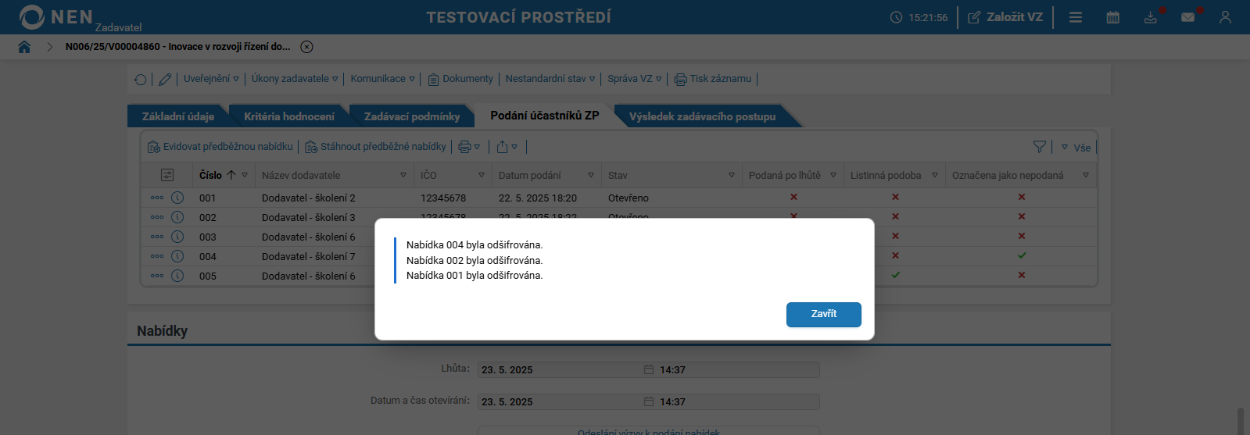Click Evidovat předběžnou nabídku

click(x=220, y=147)
